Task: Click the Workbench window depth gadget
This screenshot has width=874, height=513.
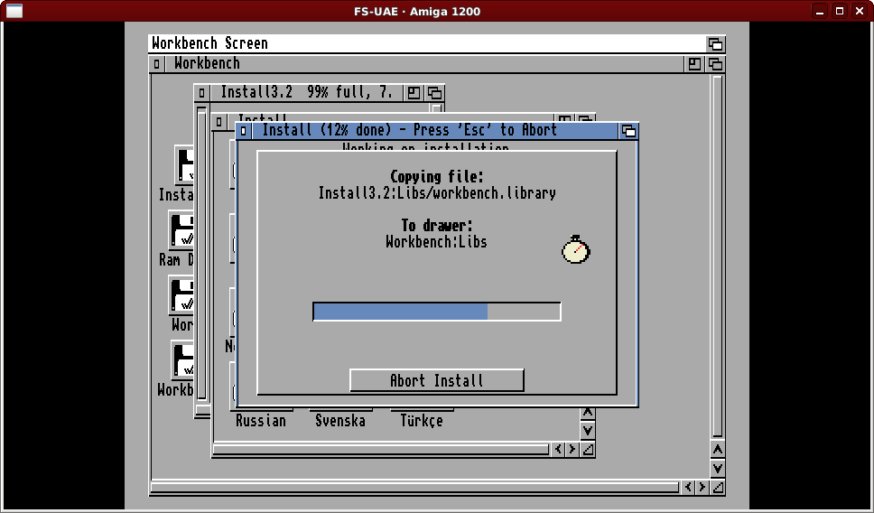Action: (x=716, y=64)
